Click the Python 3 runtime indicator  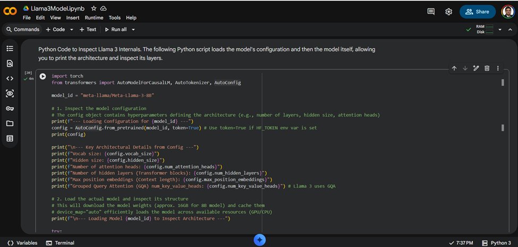coord(497,243)
